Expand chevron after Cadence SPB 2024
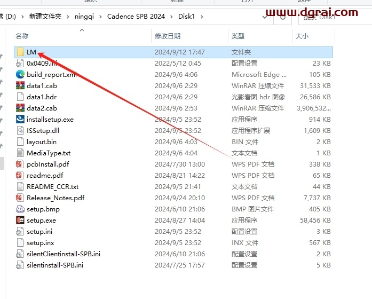Viewport: 372px width, 299px height. (171, 17)
